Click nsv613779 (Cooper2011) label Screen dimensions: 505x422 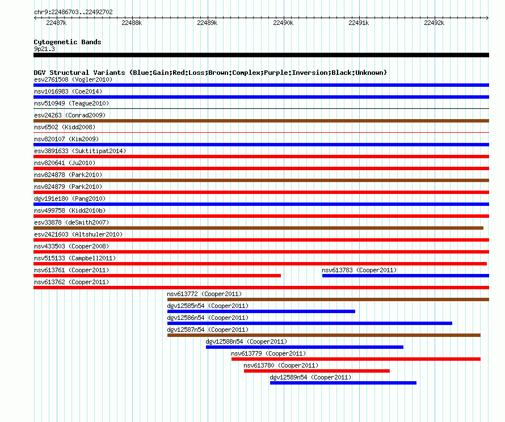click(x=268, y=353)
